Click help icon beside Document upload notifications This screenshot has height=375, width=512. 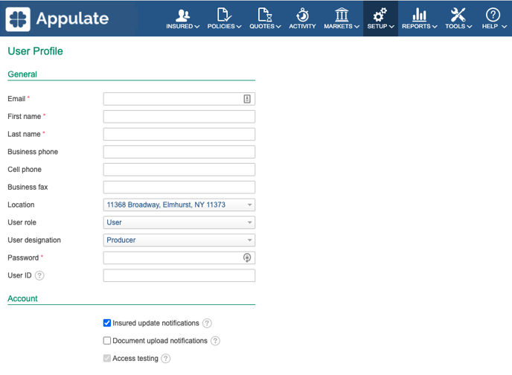pyautogui.click(x=215, y=341)
